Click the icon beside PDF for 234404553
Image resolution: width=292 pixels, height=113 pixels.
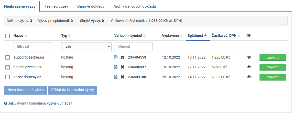pyautogui.click(x=123, y=57)
